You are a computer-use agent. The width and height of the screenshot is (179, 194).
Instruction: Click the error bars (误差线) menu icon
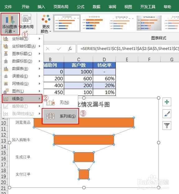pos(6,76)
